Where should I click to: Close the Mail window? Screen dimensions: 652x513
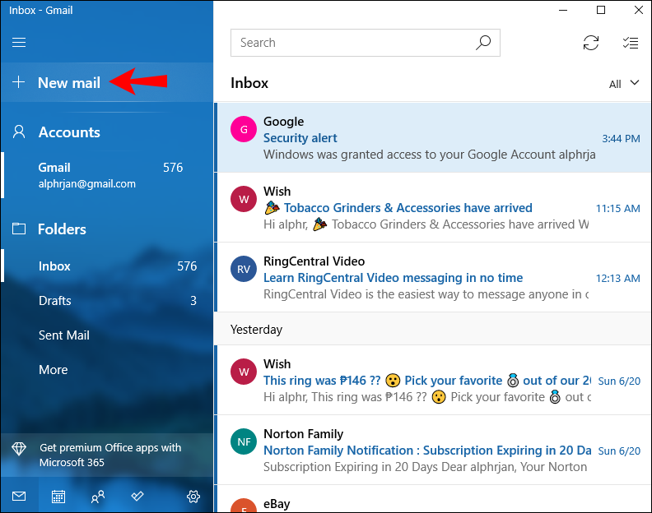click(x=639, y=10)
